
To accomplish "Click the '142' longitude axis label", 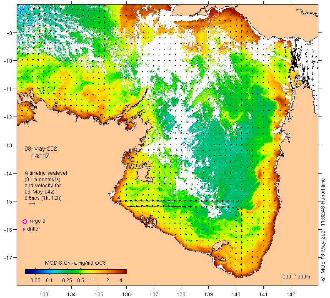I will pyautogui.click(x=291, y=294).
